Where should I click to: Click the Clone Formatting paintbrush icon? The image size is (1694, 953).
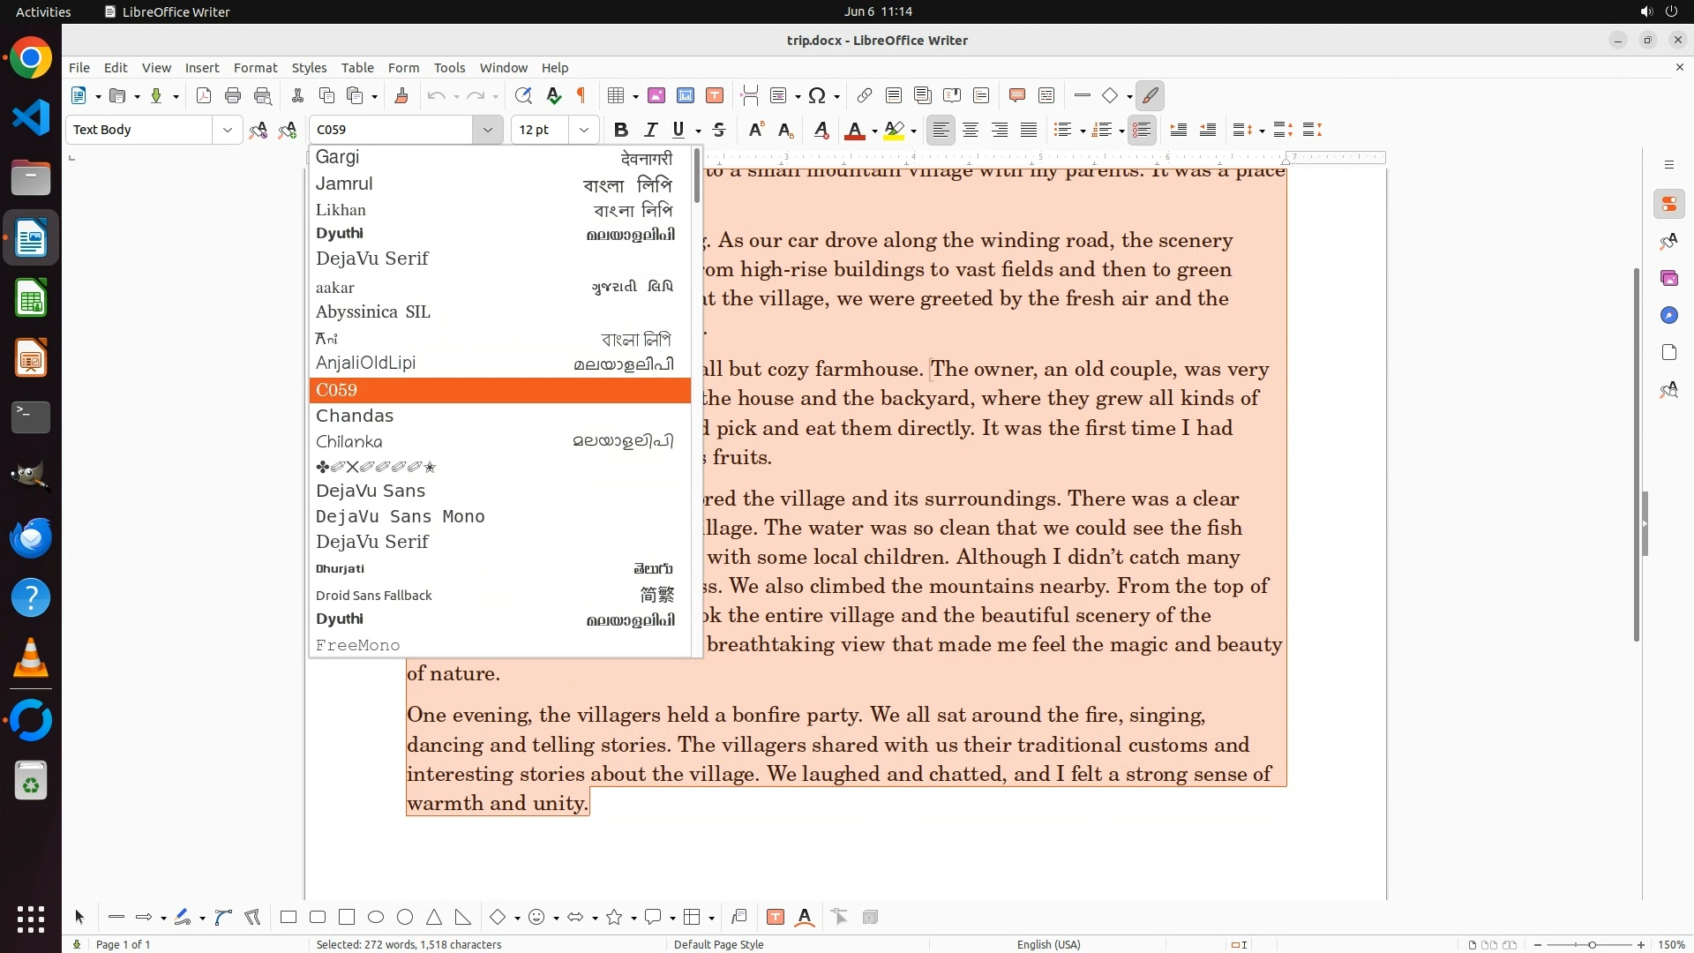click(401, 95)
